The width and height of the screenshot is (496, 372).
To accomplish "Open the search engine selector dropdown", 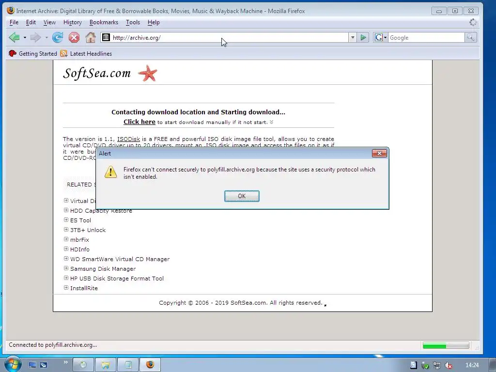I will pos(381,38).
